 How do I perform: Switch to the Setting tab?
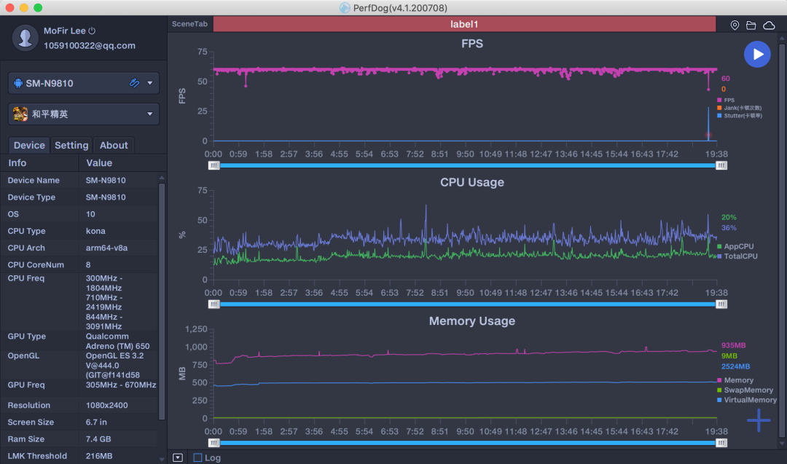71,145
